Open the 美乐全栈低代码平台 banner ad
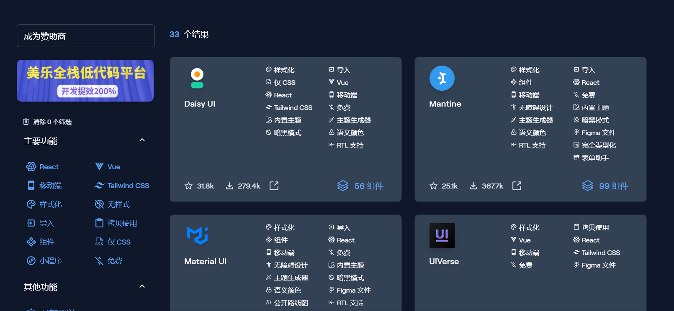Image resolution: width=674 pixels, height=311 pixels. click(x=85, y=81)
